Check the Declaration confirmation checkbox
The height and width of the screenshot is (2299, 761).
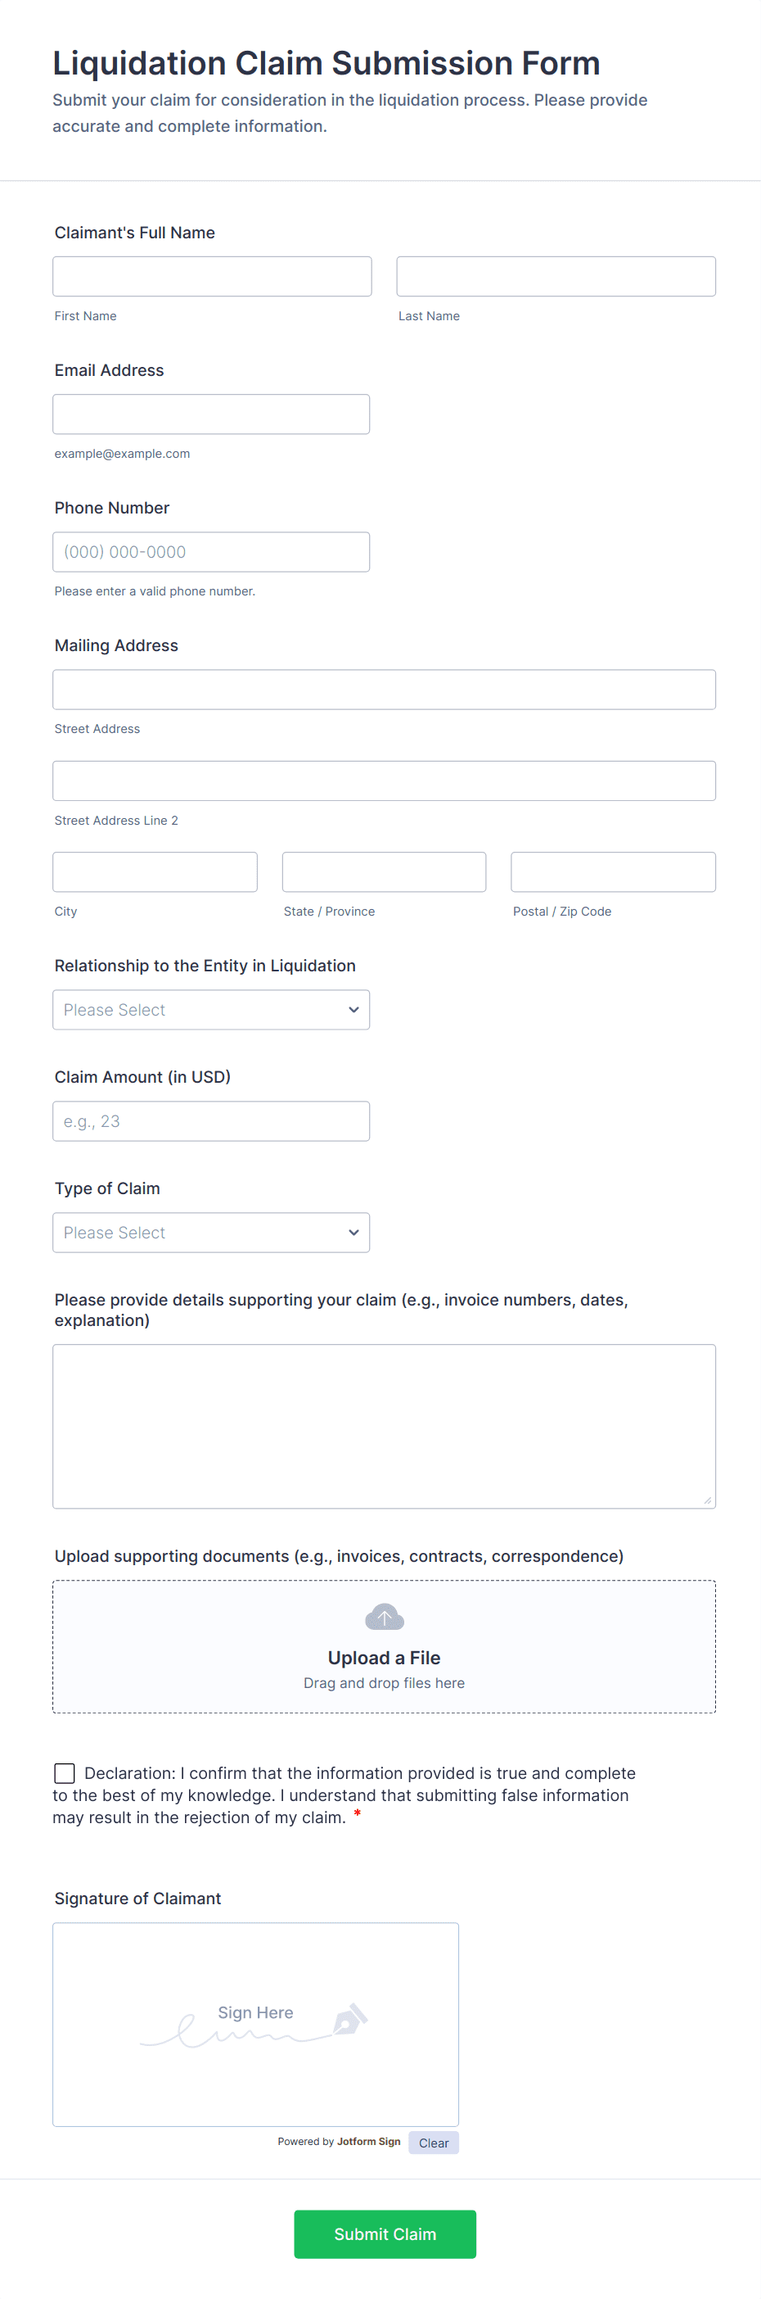click(x=64, y=1772)
